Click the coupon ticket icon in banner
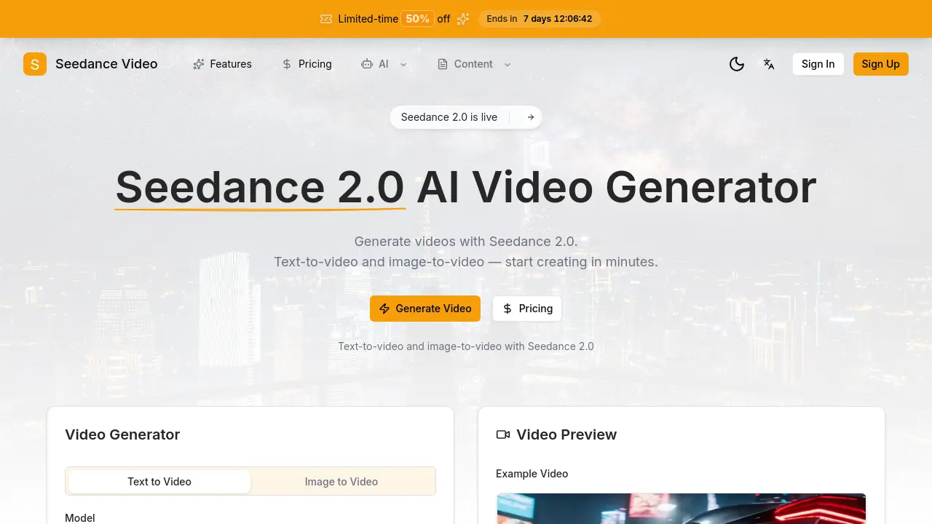This screenshot has width=932, height=524. tap(326, 19)
